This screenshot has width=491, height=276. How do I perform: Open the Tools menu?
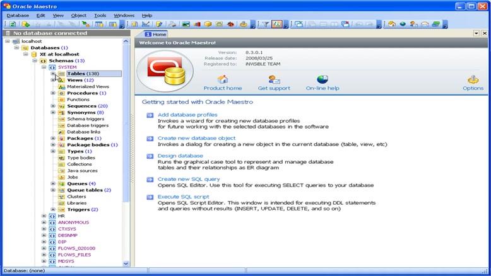tap(100, 14)
